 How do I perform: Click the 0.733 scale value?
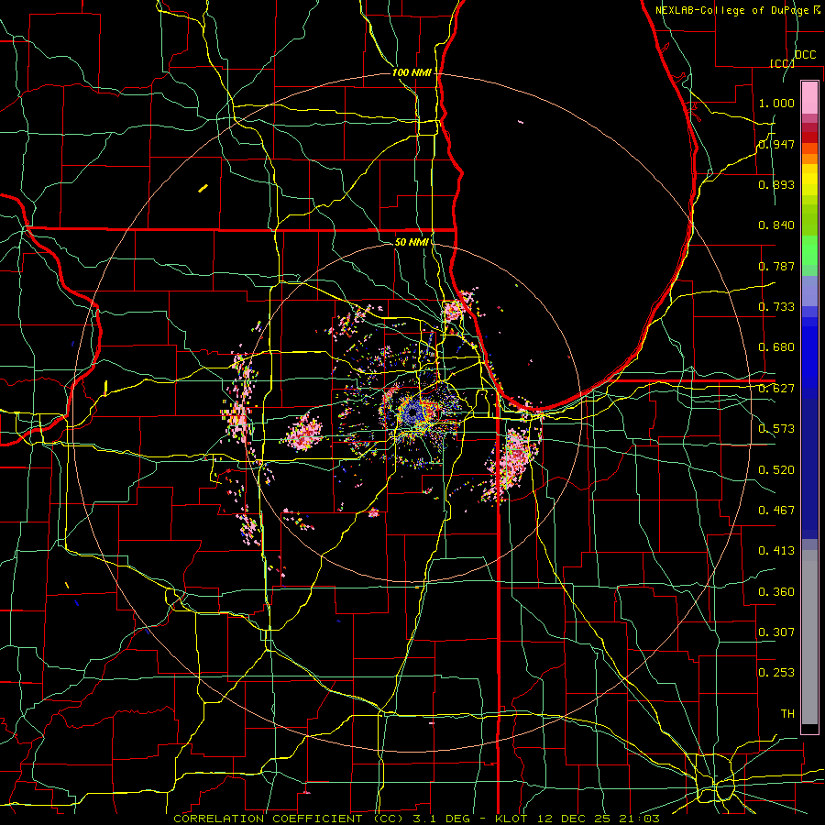coord(776,307)
